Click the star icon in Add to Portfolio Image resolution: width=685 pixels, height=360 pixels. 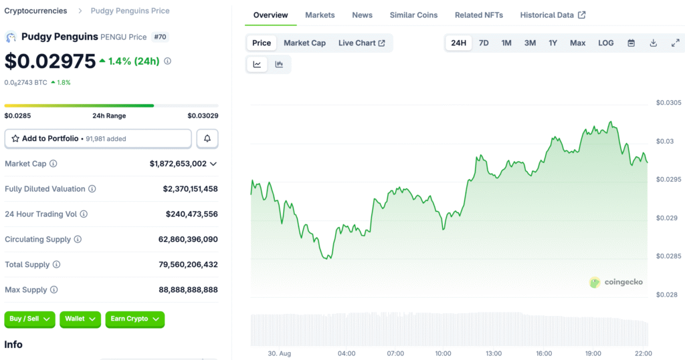15,138
